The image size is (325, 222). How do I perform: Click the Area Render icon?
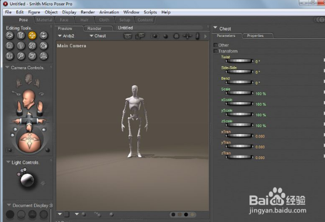pos(140,36)
